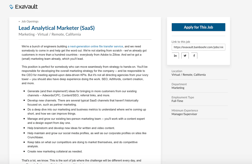Screen dimensions: 252x164
Task: Click the Lead Analytical Marketer (SaaS) title
Action: click(56, 28)
